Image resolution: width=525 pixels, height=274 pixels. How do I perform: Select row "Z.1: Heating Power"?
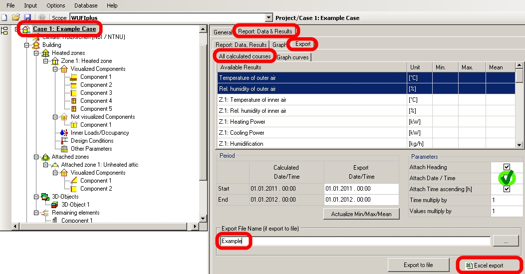(366, 122)
